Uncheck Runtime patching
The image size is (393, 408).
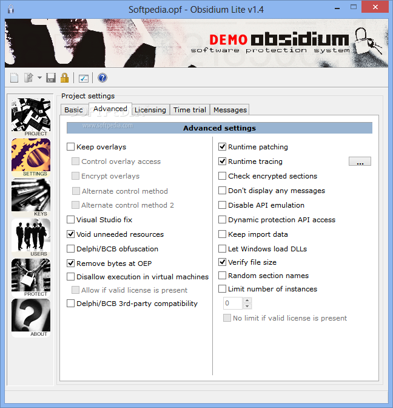click(222, 147)
